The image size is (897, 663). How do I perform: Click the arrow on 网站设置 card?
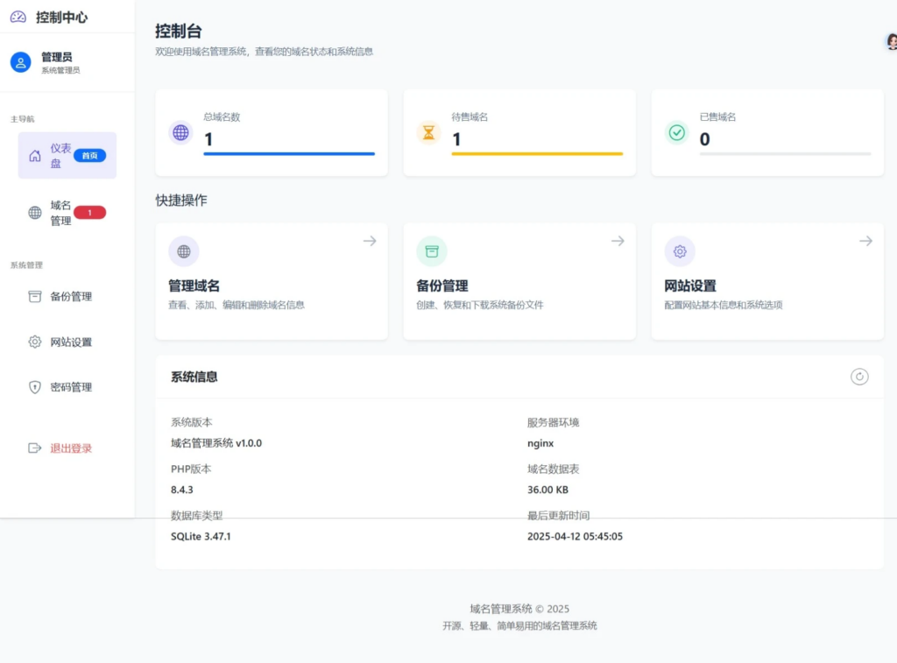pyautogui.click(x=865, y=241)
